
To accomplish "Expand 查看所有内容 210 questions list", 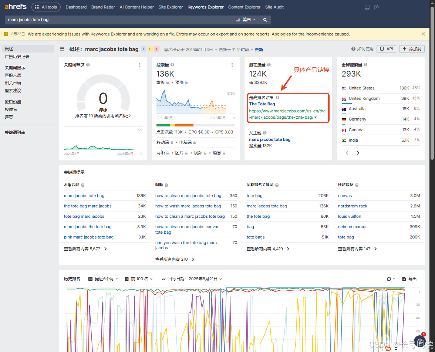I will tap(175, 259).
